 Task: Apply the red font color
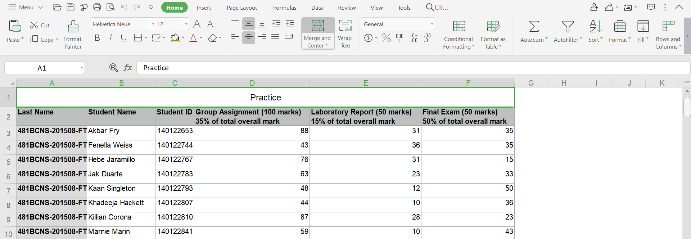coord(193,38)
